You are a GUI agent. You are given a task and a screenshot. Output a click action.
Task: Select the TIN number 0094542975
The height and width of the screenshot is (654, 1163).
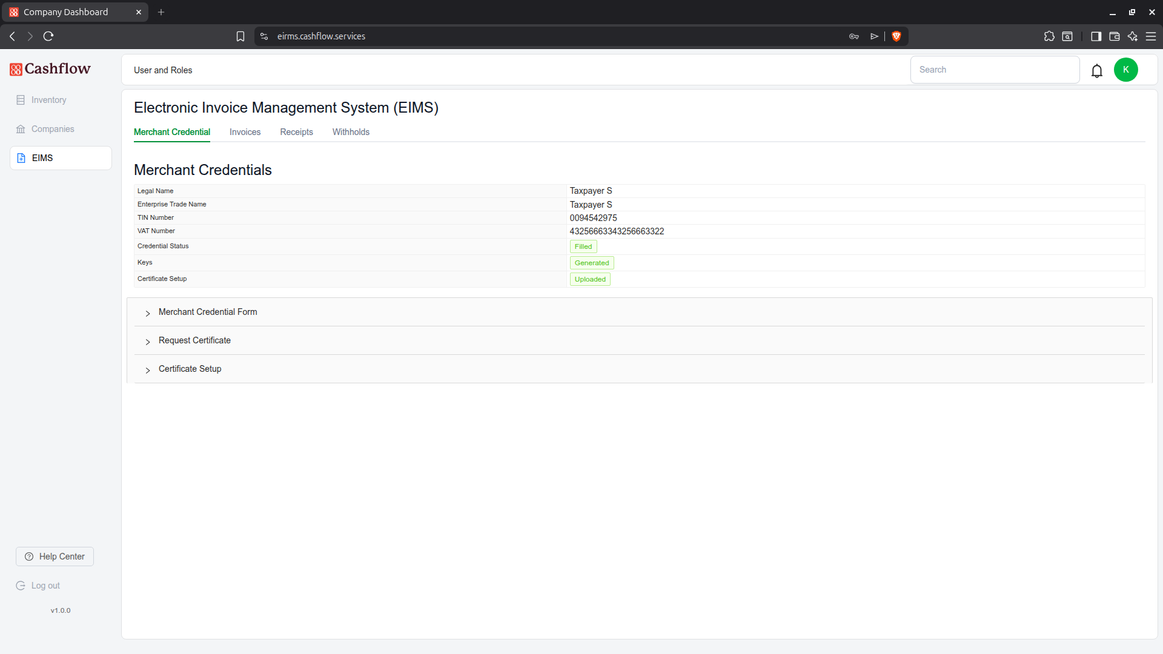coord(593,218)
